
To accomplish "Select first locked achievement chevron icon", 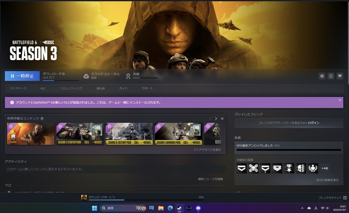I will pyautogui.click(x=242, y=168).
